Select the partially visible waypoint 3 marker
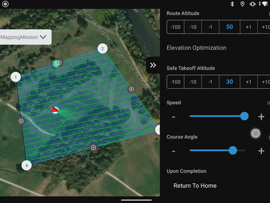 158,130
